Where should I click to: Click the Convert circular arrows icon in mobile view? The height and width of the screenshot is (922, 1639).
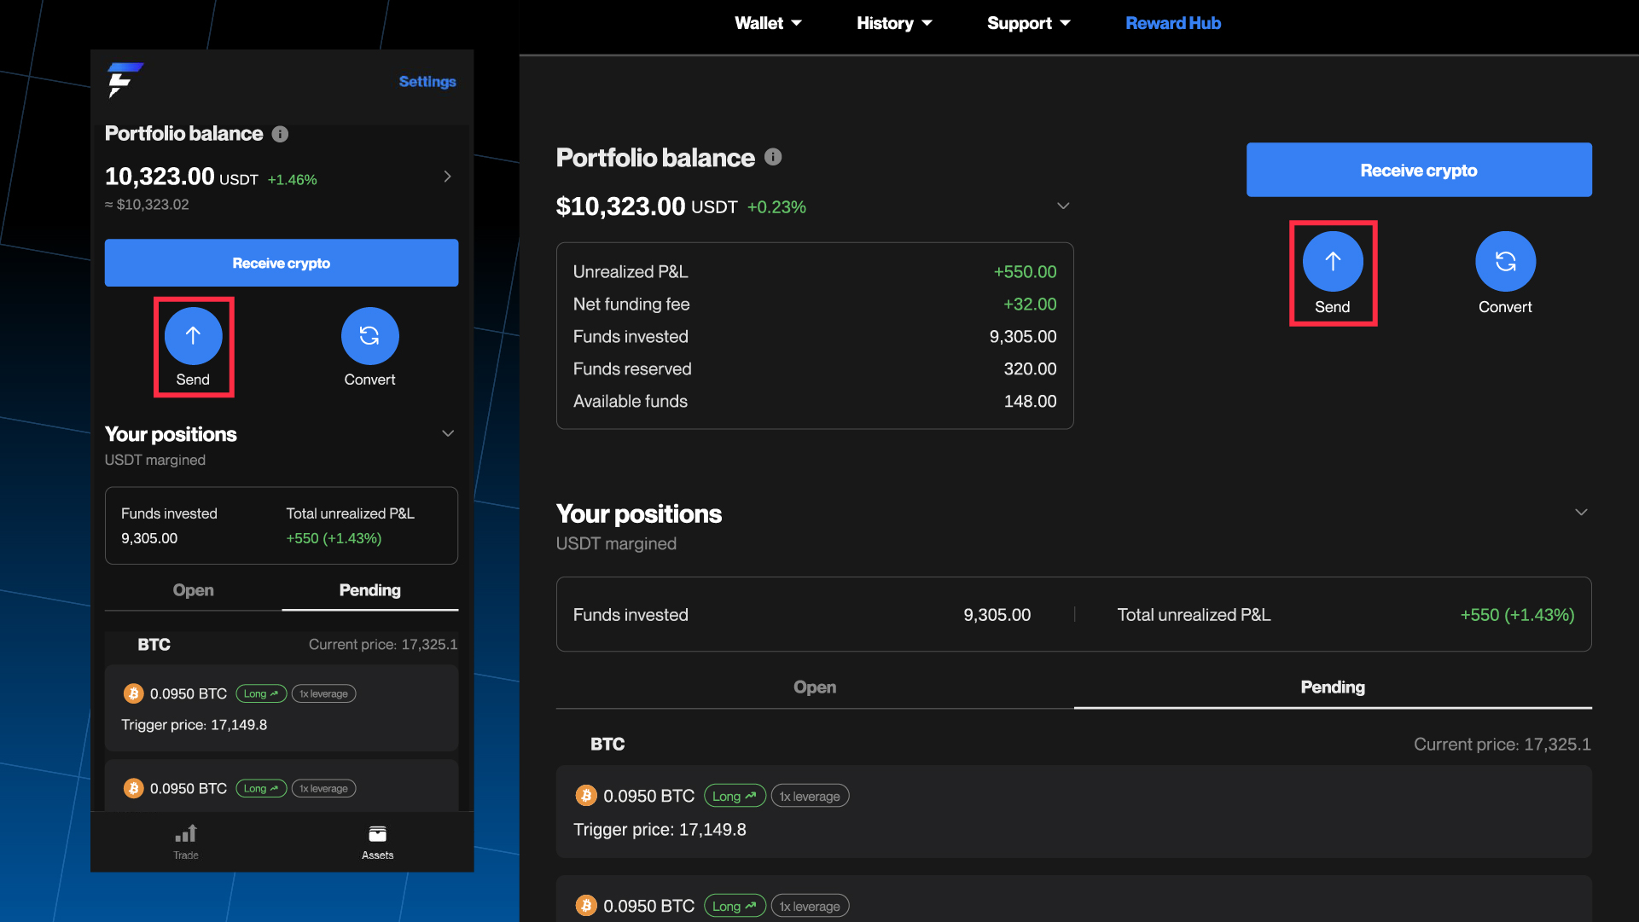(369, 336)
